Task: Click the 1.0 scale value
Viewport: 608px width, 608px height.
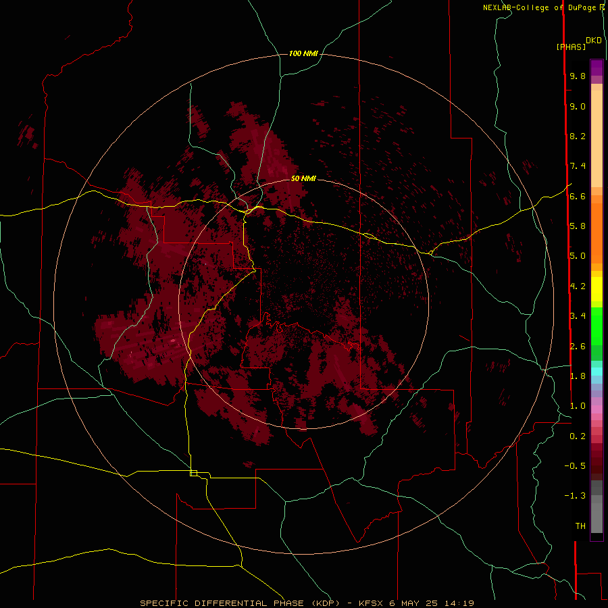Action: [x=578, y=405]
